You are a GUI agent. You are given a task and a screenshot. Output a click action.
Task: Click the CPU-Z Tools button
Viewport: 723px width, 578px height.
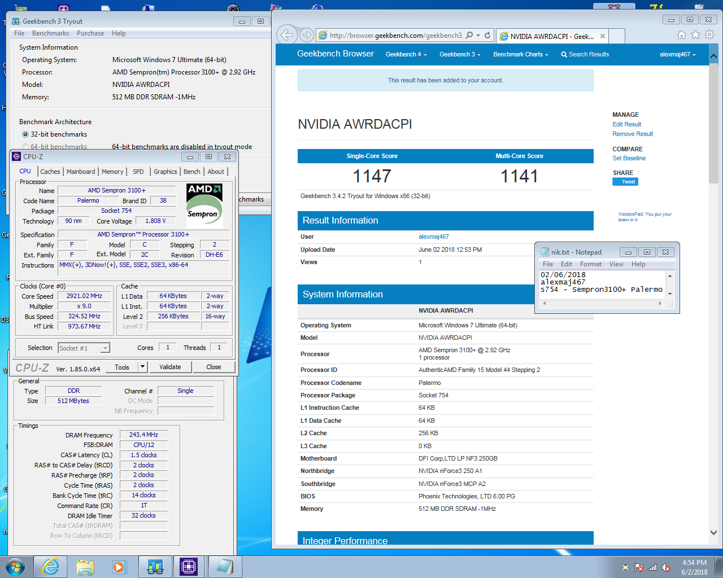coord(122,367)
